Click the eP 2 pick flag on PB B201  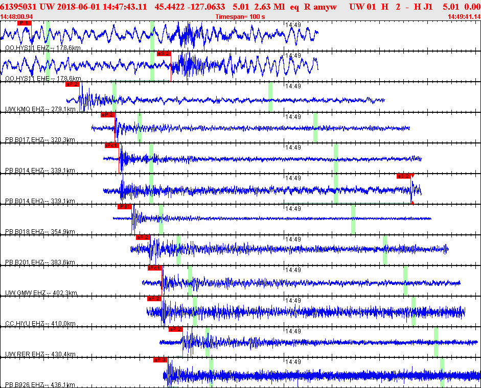click(x=143, y=237)
